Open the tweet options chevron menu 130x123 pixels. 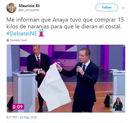pos(123,8)
